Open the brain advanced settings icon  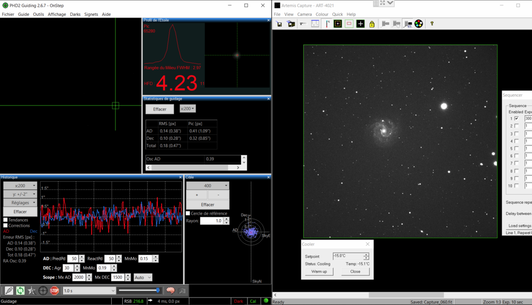tap(170, 291)
